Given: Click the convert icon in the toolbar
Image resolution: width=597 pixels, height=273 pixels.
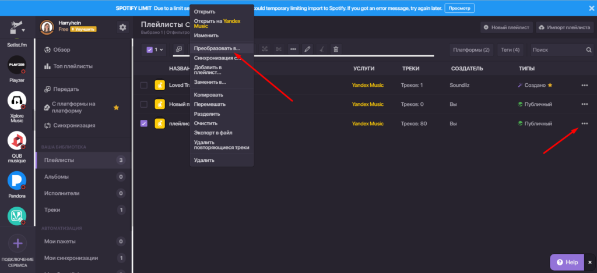Looking at the screenshot, I should click(x=179, y=49).
